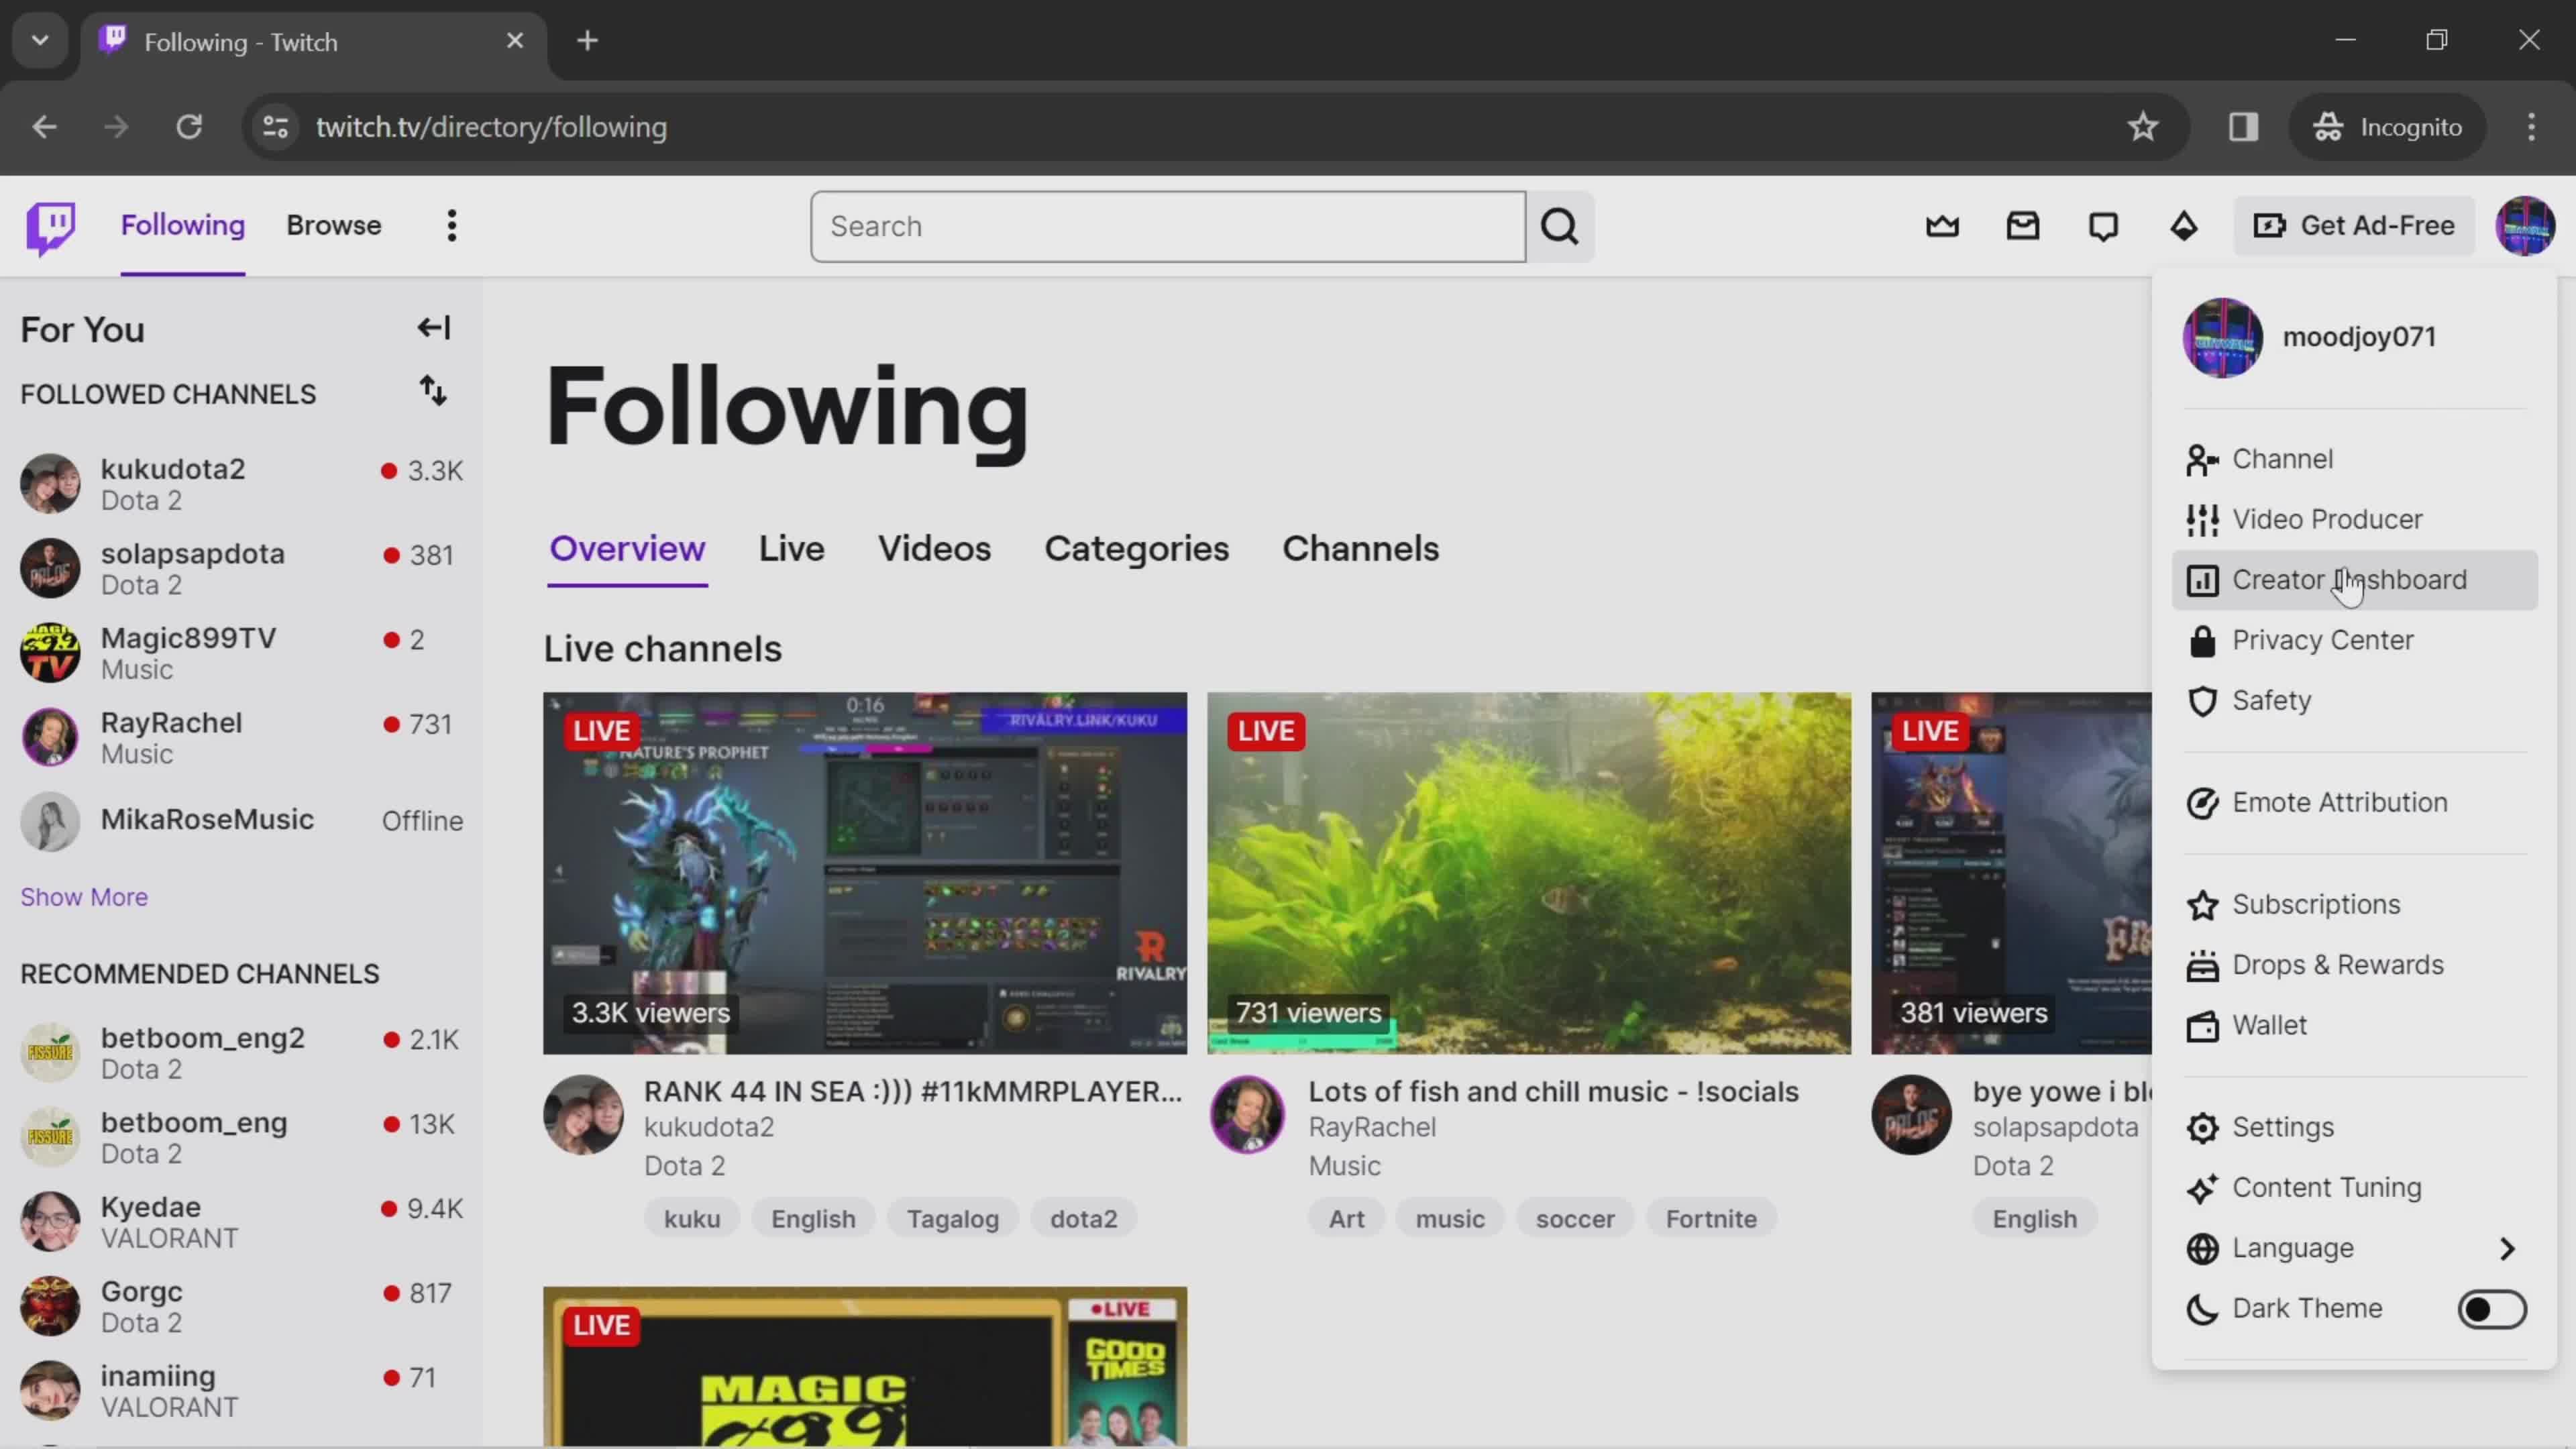Click stream title Lots of fish and chill music
This screenshot has width=2576, height=1449.
[1553, 1092]
